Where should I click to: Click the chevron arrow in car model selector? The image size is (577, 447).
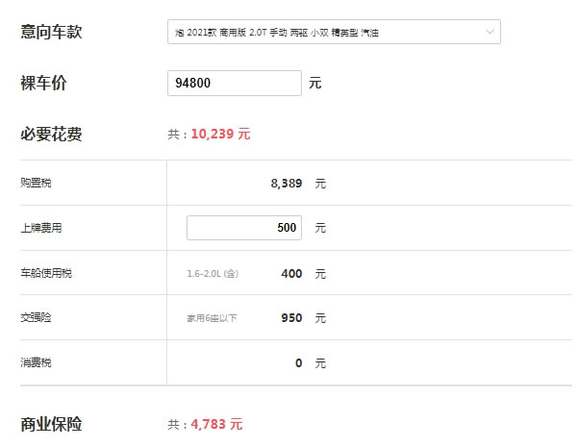click(489, 32)
